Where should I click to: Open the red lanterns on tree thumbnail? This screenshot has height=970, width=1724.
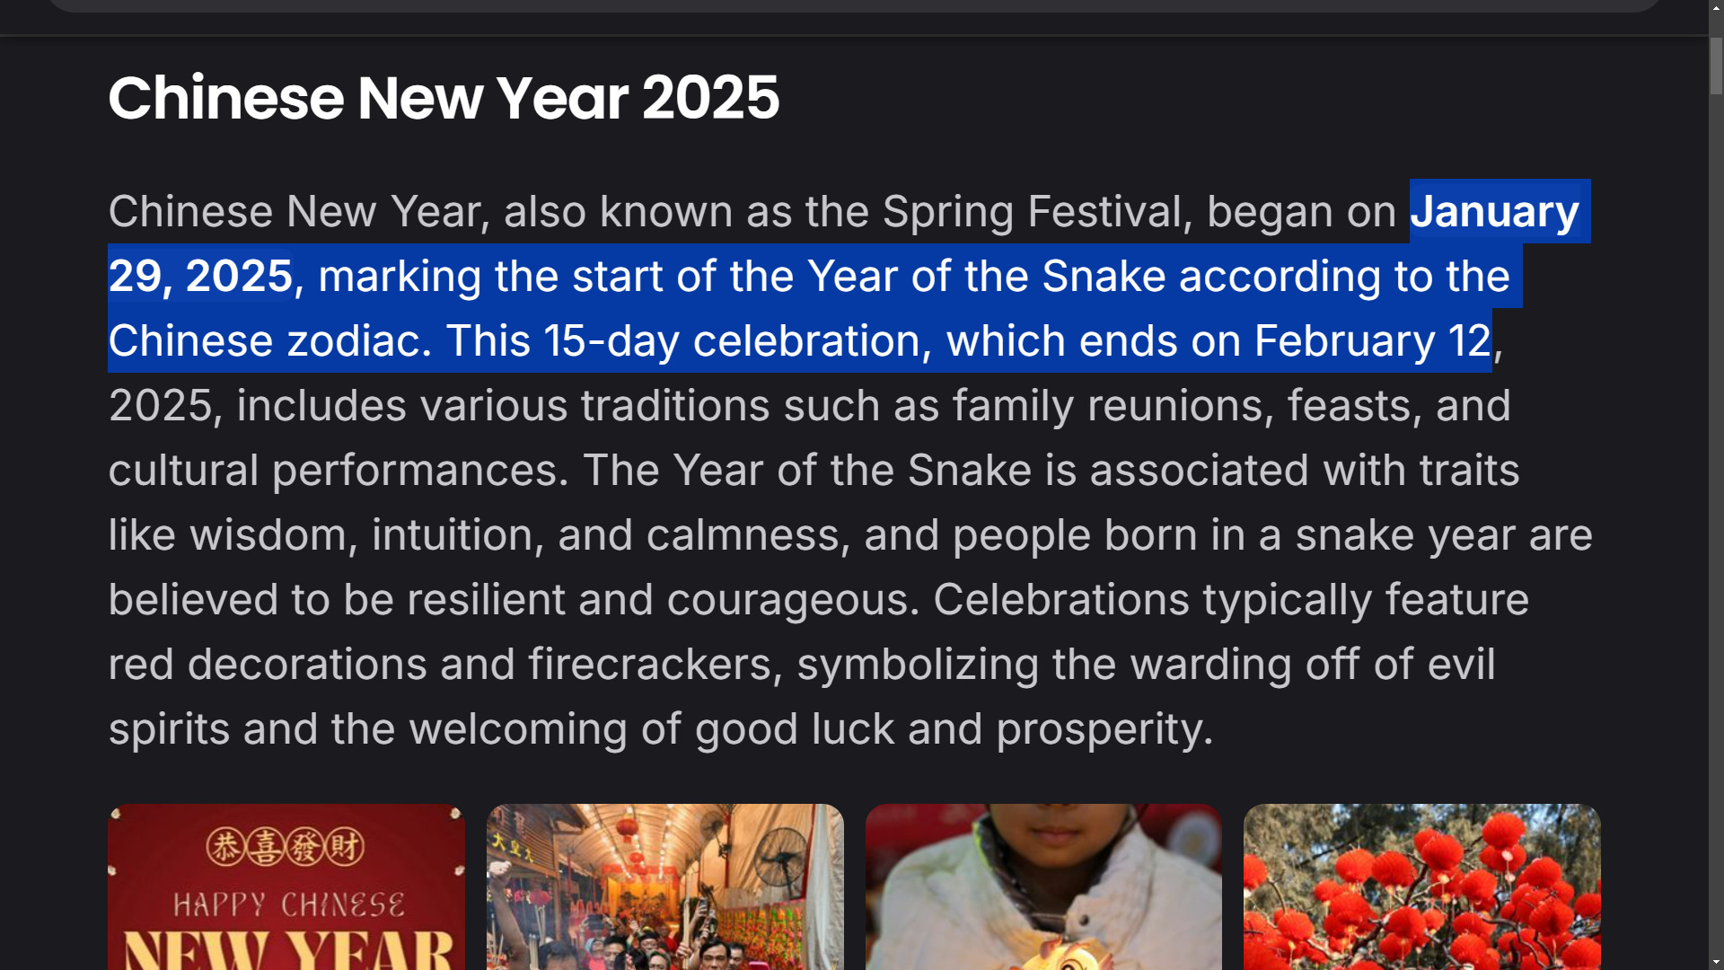coord(1422,887)
